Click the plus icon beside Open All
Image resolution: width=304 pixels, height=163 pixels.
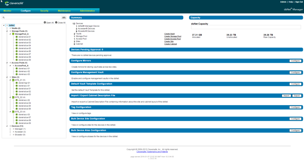coord(45,23)
